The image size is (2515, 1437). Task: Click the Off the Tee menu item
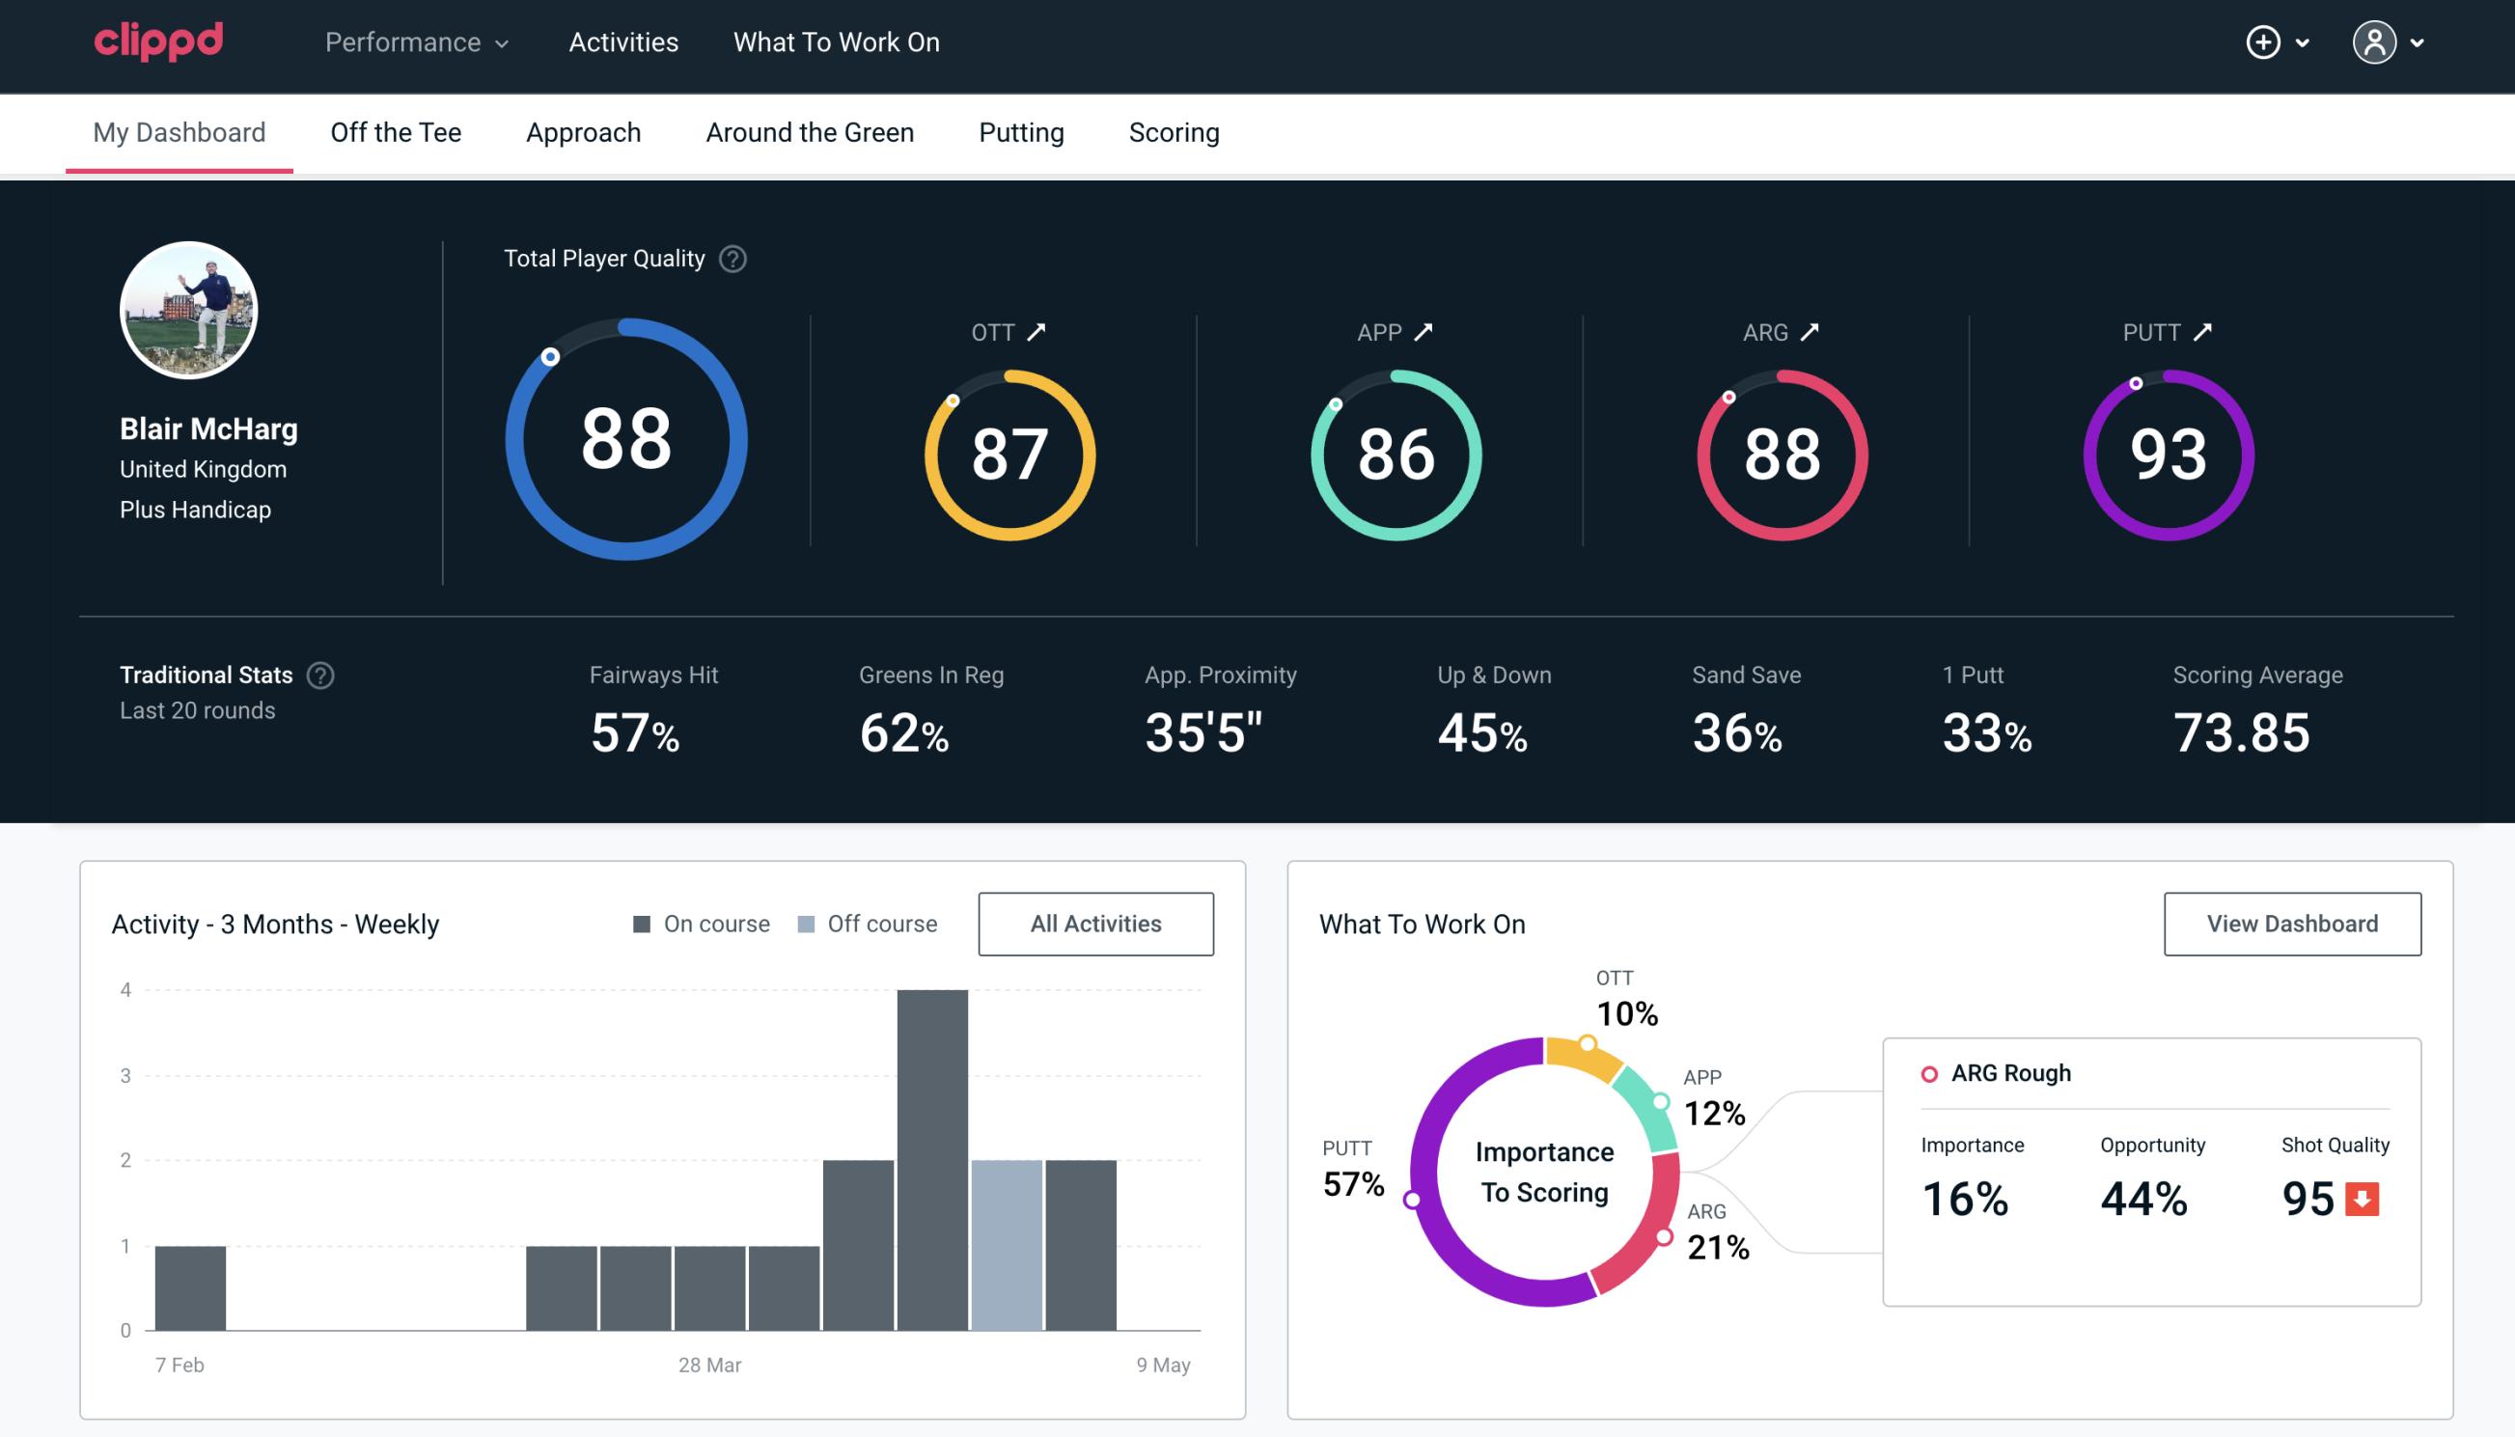[394, 131]
